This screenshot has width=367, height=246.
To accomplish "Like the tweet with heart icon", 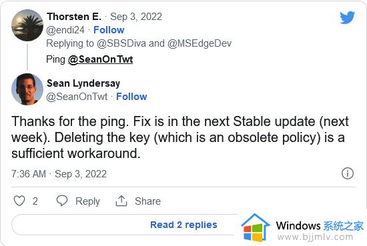I will (x=19, y=201).
